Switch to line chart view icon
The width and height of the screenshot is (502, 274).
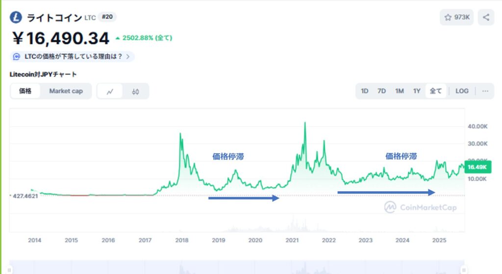point(110,91)
